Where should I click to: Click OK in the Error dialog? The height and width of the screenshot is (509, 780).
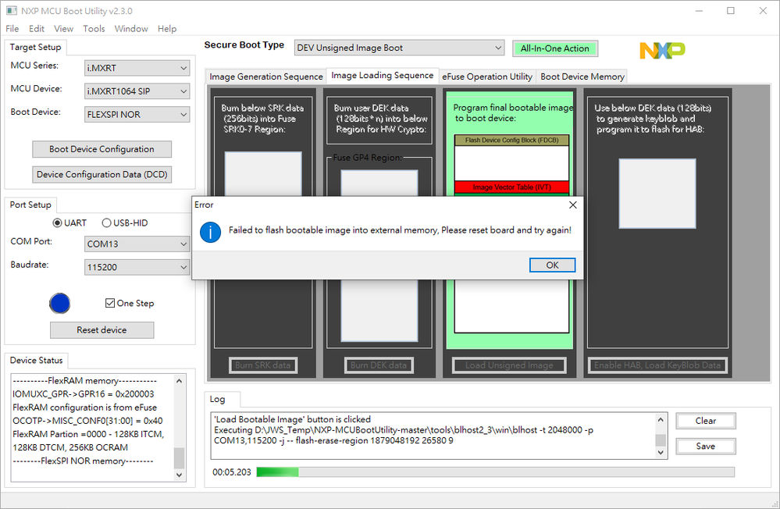pyautogui.click(x=552, y=265)
